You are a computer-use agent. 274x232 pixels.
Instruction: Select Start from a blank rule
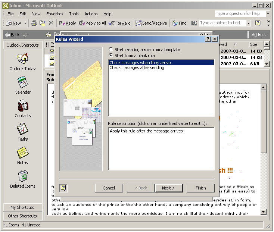tap(132, 56)
